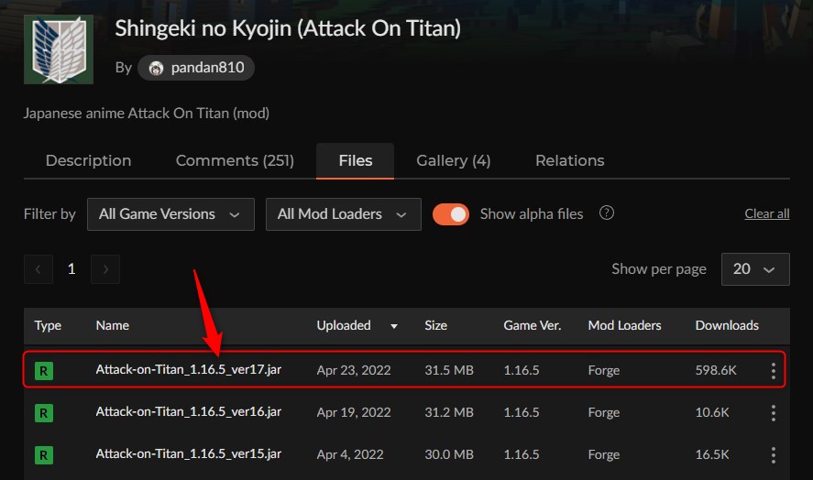Go to the Relations tab

pos(570,160)
